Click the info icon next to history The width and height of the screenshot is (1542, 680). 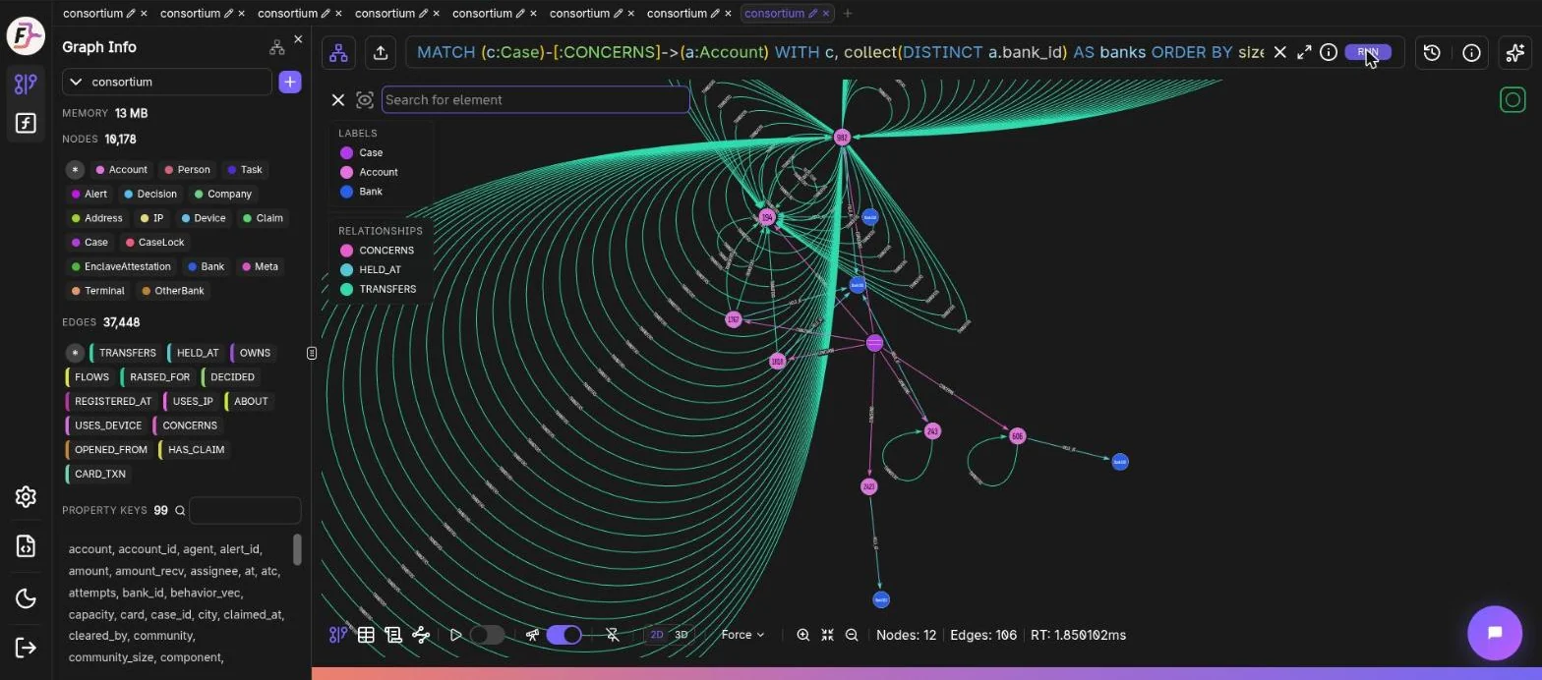click(x=1471, y=53)
